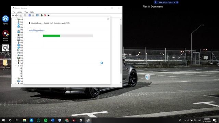Open the View menu in Device Manager
The height and width of the screenshot is (123, 219).
(26, 12)
